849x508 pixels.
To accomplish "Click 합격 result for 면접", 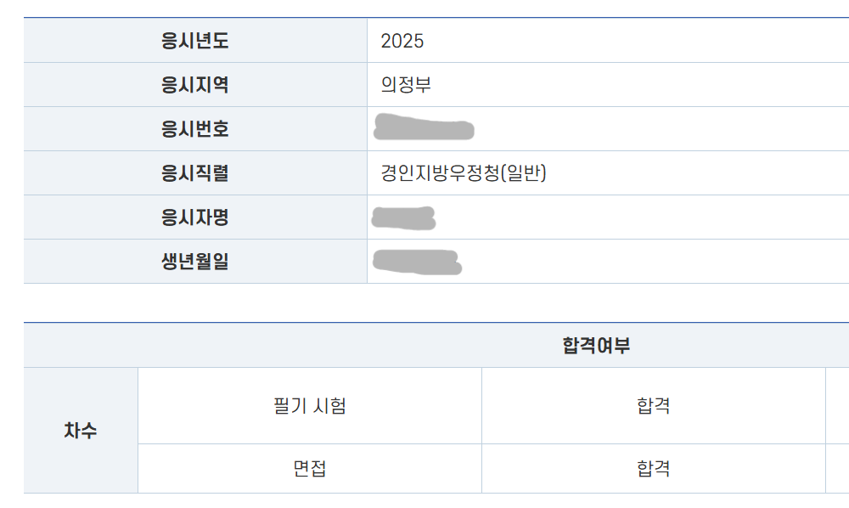I will click(653, 468).
